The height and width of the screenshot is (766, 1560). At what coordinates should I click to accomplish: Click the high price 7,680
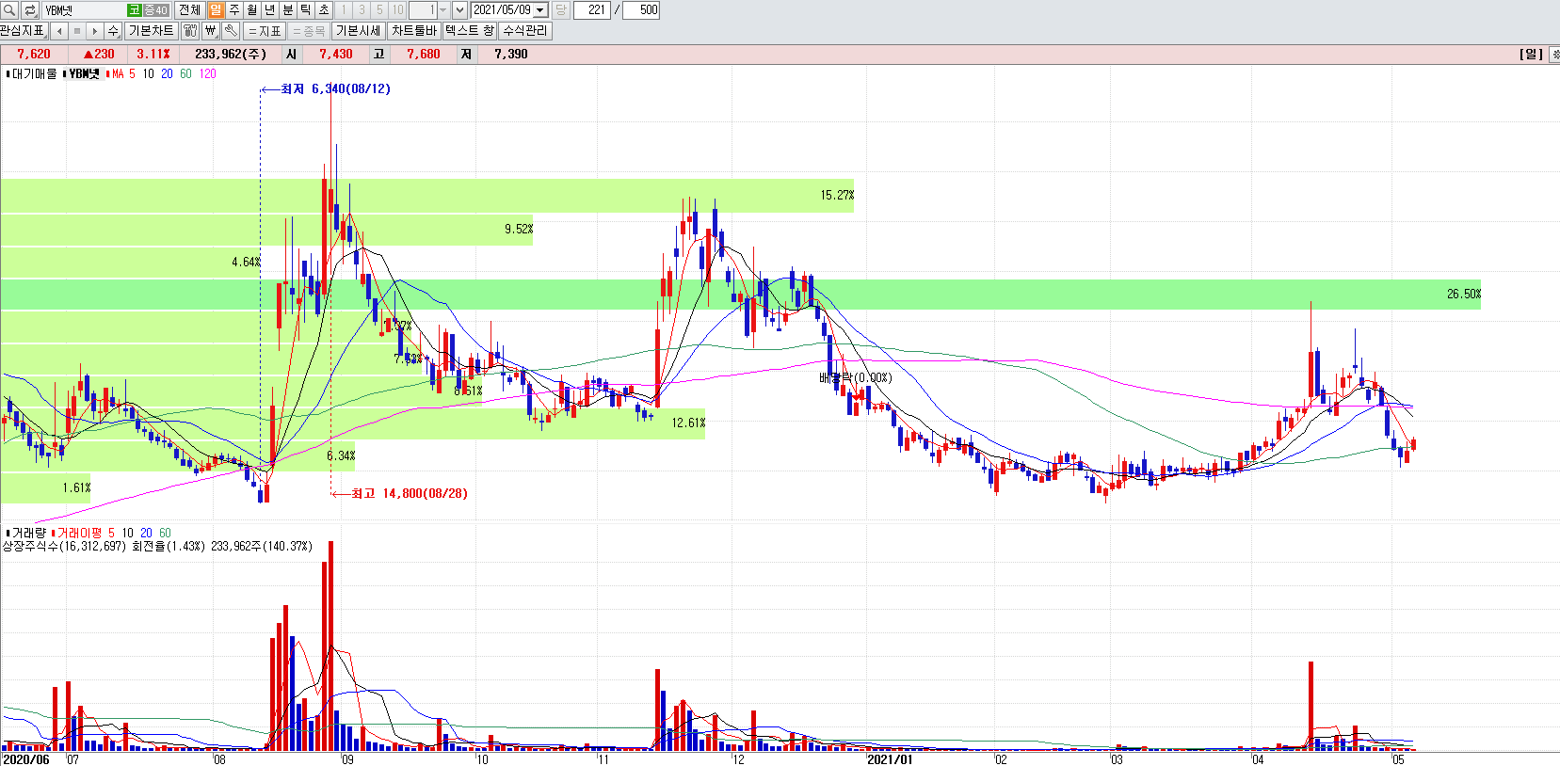pos(424,55)
